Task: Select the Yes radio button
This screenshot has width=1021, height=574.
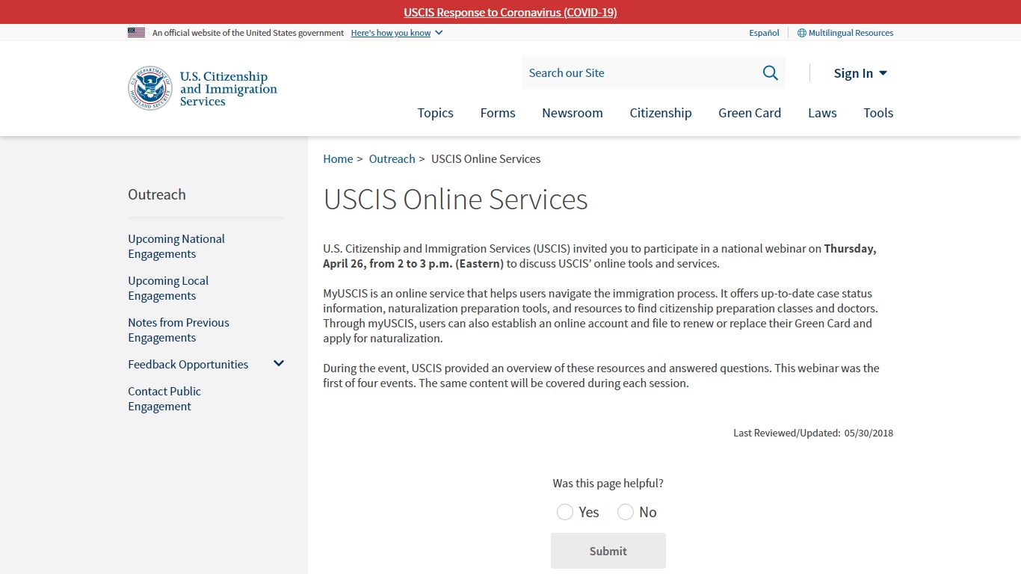Action: tap(565, 512)
